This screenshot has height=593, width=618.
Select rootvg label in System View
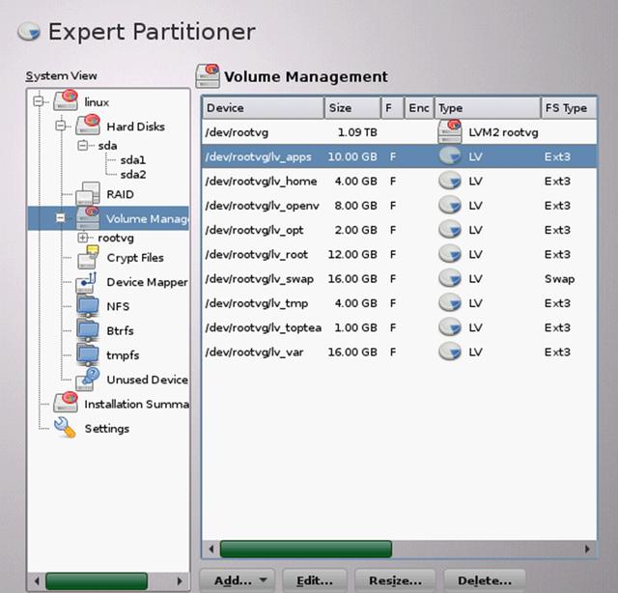[116, 238]
